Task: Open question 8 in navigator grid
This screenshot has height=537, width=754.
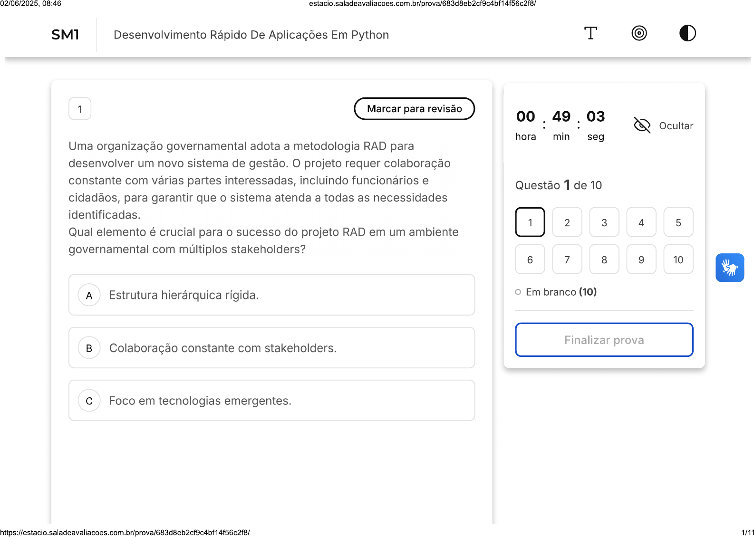Action: (604, 259)
